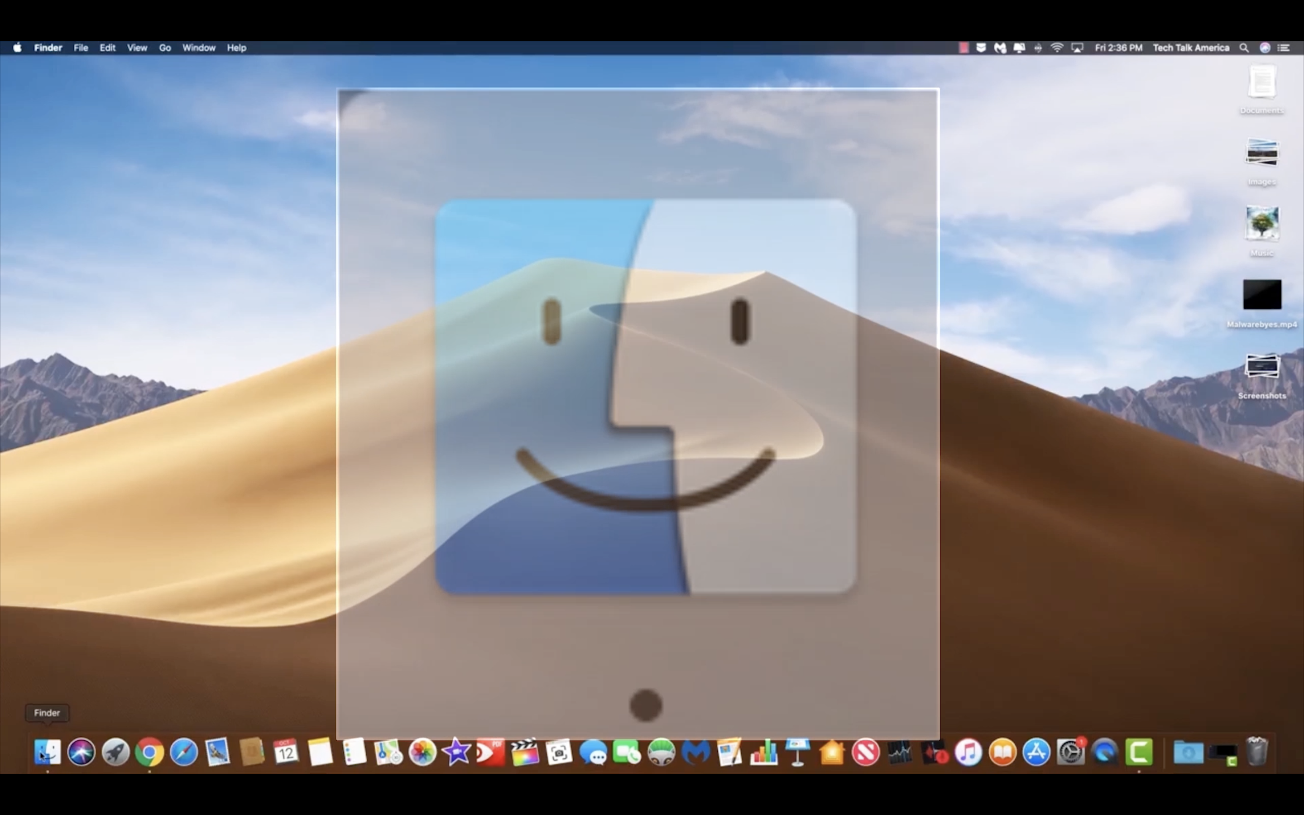Open FaceTime green icon in Dock

[627, 752]
